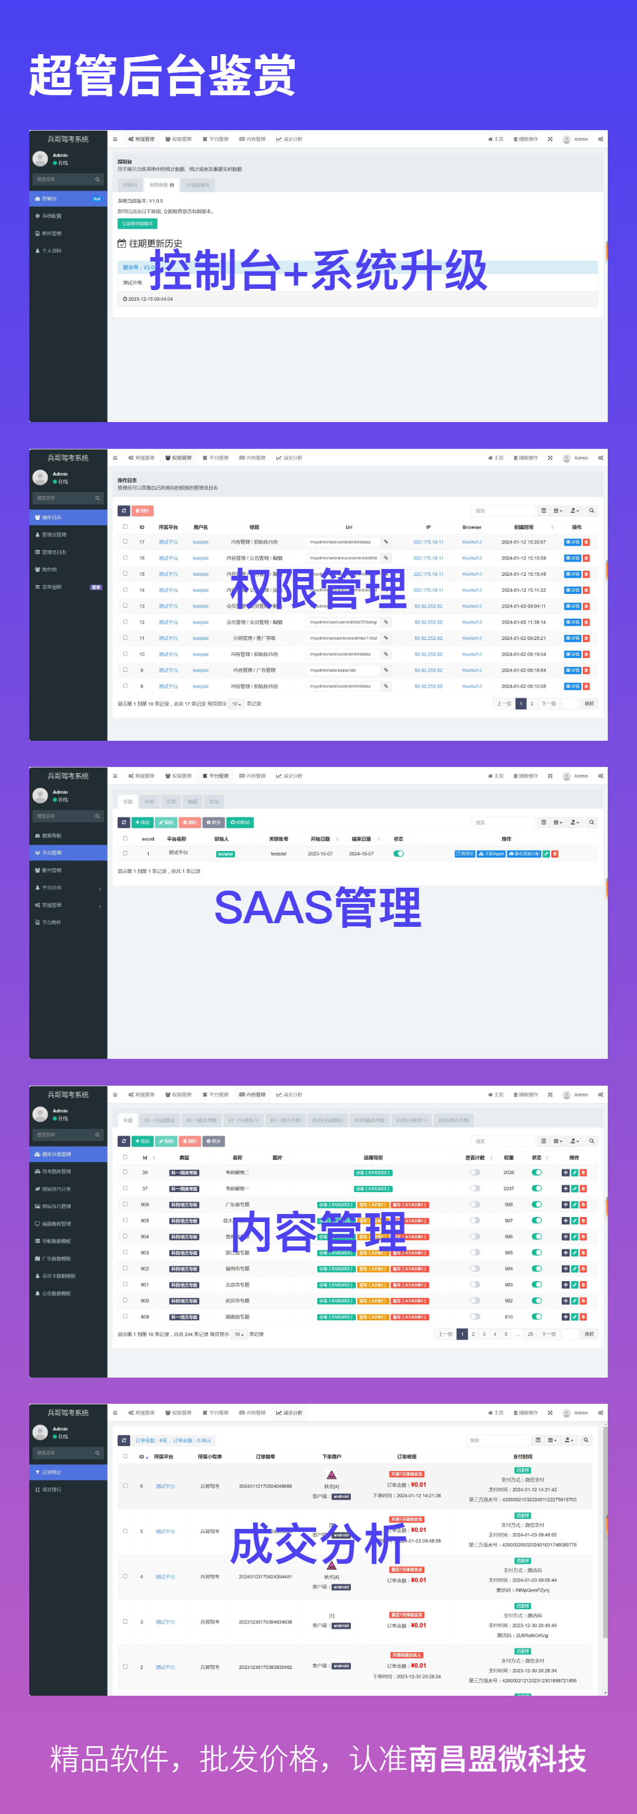This screenshot has height=1814, width=637.
Task: Click the green edit pencil icon on the 测试平台 row in SAAS管理
Action: 547,853
